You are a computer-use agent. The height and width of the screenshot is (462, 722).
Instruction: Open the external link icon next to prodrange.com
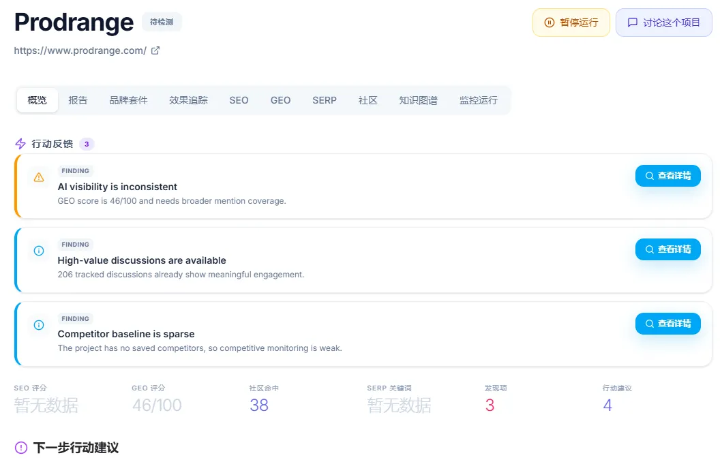(155, 50)
